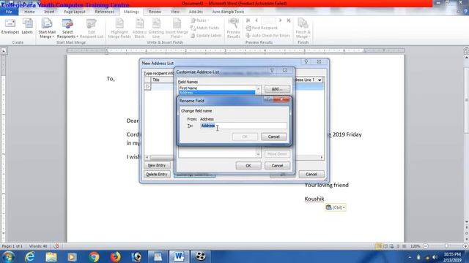The image size is (469, 263).
Task: Click the Add... button in Customize Address List
Action: coord(277,89)
